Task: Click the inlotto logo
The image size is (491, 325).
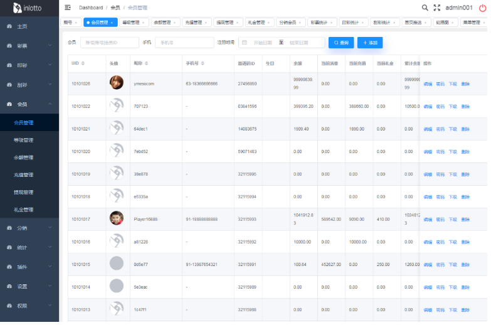Action: (x=27, y=8)
